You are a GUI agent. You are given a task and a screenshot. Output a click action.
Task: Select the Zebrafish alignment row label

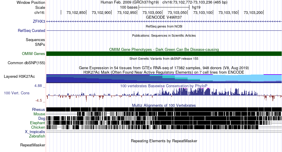pyautogui.click(x=37, y=136)
